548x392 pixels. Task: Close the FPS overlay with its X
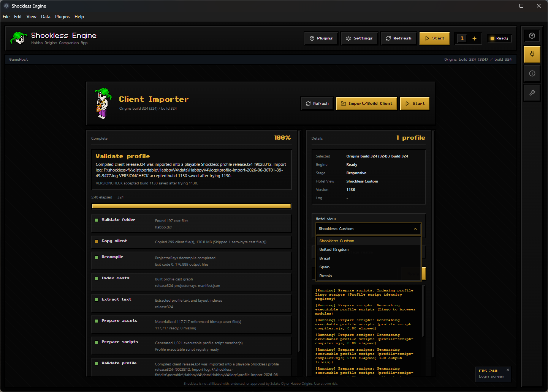tap(508, 370)
